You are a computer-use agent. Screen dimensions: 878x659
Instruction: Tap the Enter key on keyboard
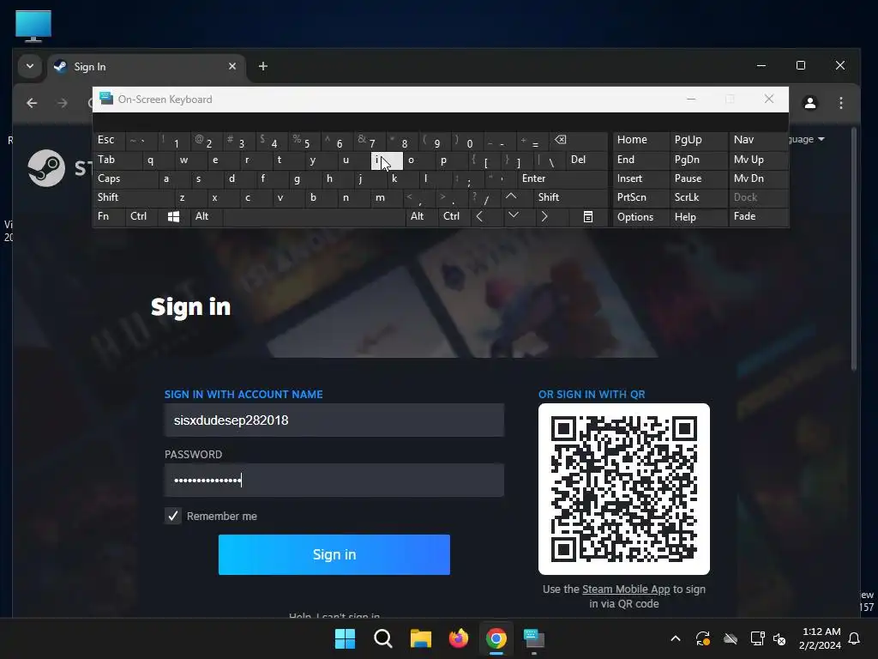click(x=562, y=178)
